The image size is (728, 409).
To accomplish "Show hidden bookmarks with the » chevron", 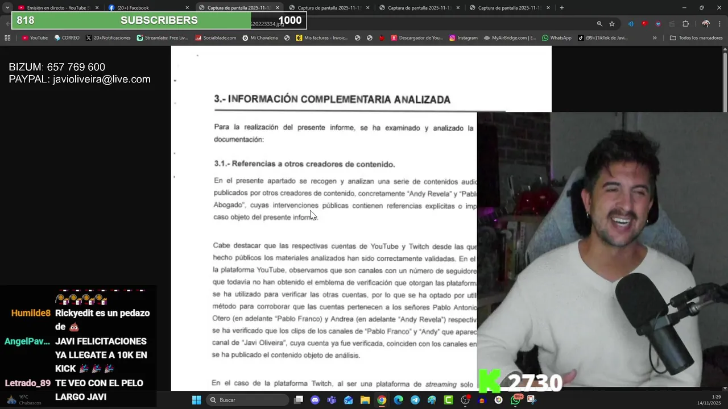I will [x=655, y=38].
